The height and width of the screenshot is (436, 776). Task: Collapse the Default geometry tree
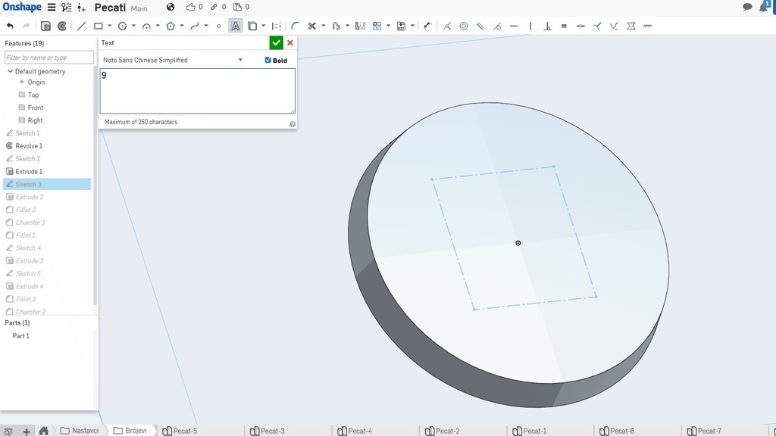click(x=10, y=71)
